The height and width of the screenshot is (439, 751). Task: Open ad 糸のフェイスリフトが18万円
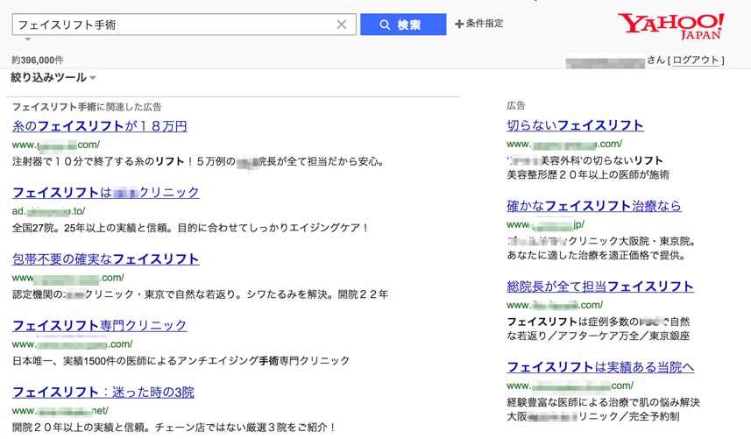click(x=100, y=126)
